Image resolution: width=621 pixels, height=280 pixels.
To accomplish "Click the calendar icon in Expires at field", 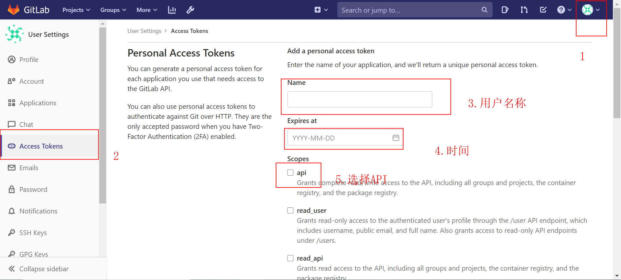I will [x=396, y=138].
